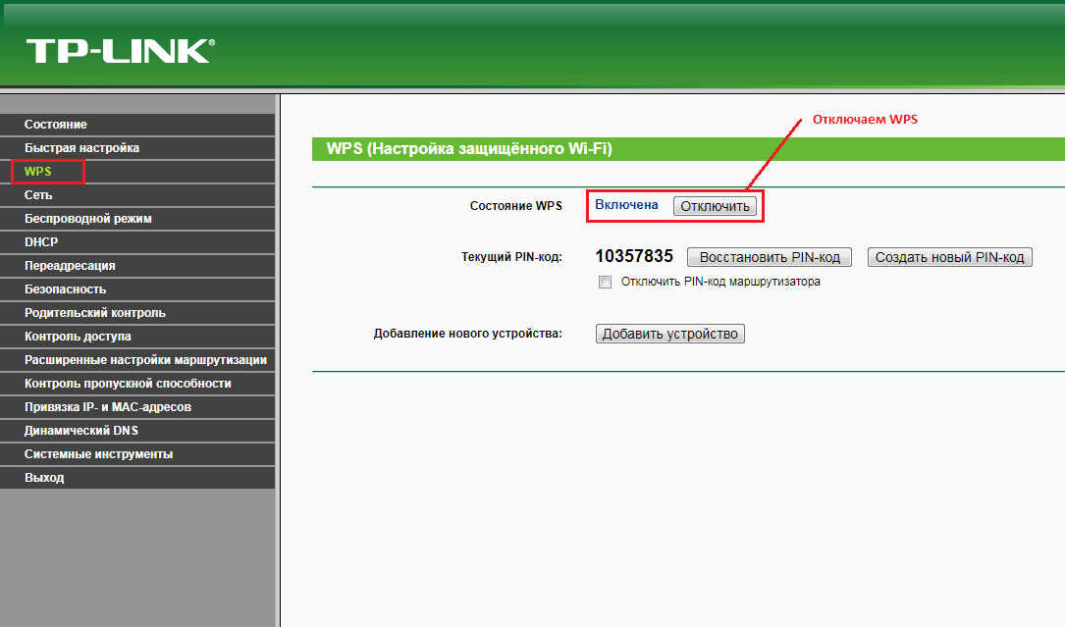Click the TP-LINK logo
This screenshot has width=1065, height=627.
(x=120, y=51)
